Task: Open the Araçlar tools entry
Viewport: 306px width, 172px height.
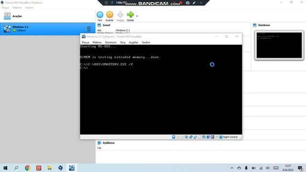Action: point(48,16)
